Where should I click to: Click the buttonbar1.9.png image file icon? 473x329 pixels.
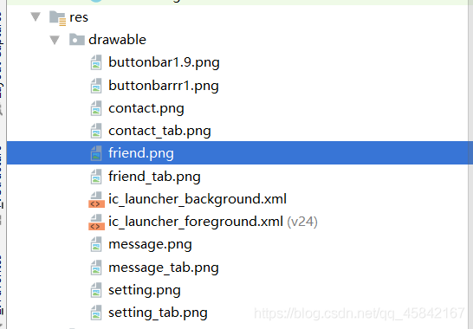click(96, 62)
